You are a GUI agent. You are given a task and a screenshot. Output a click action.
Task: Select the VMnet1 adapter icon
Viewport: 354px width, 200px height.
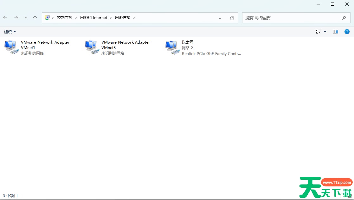coord(11,47)
